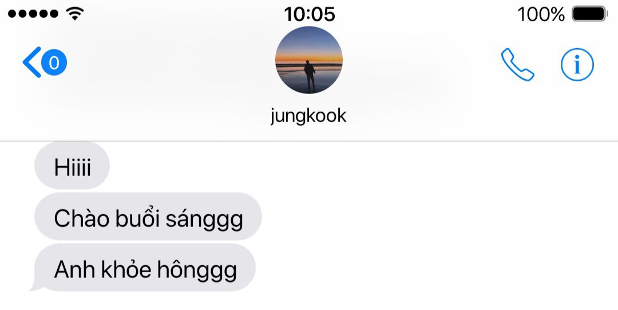
Task: Go back using the blue chevron arrow
Action: pyautogui.click(x=32, y=62)
